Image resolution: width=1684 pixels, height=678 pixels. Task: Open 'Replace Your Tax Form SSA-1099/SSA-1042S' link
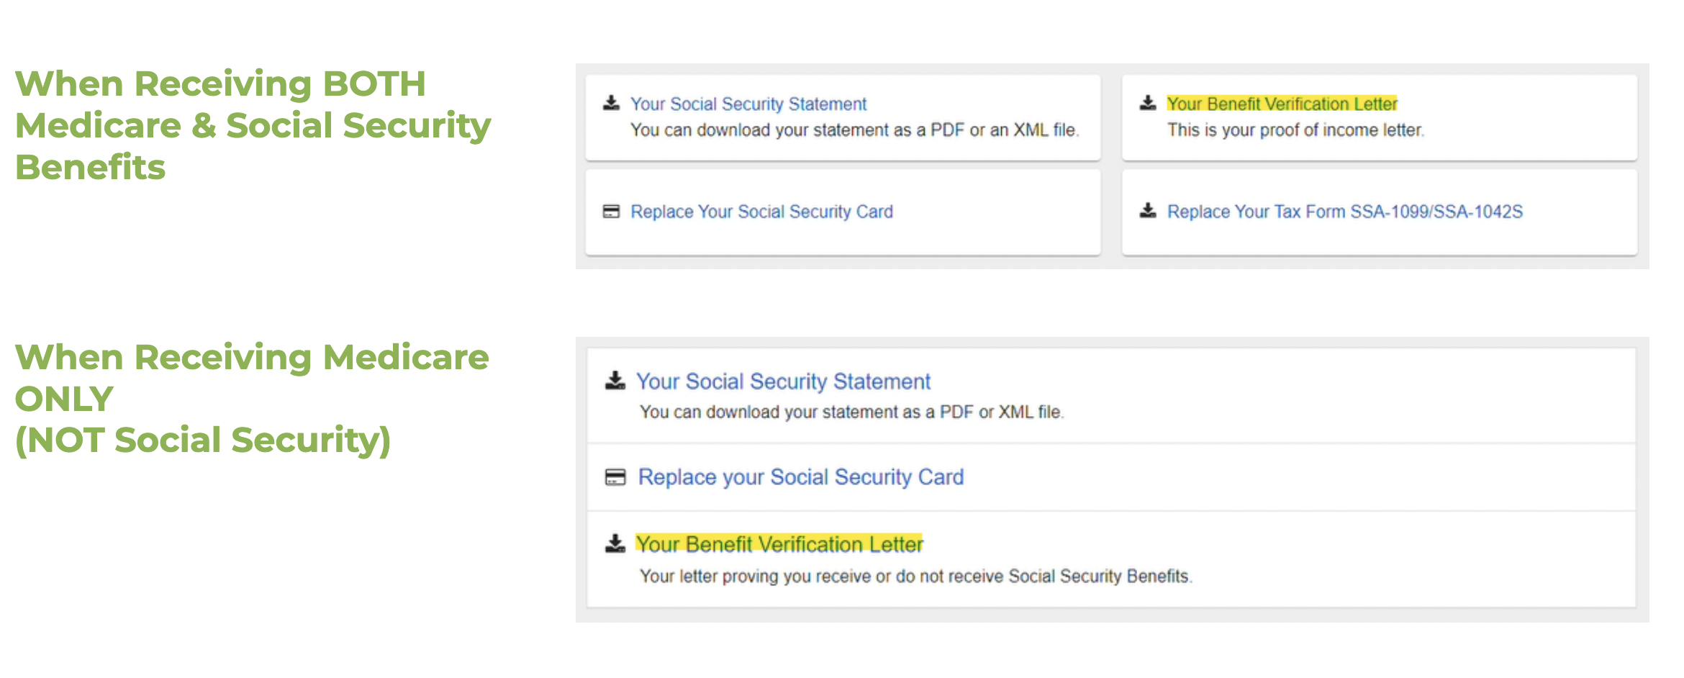[x=1345, y=212]
